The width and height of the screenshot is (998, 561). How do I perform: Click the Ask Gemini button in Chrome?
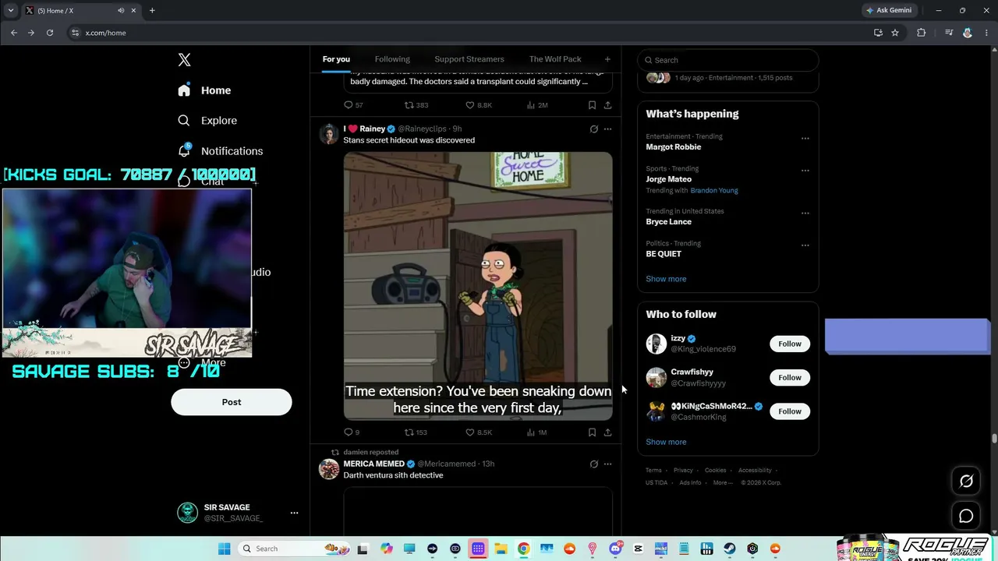pyautogui.click(x=888, y=10)
